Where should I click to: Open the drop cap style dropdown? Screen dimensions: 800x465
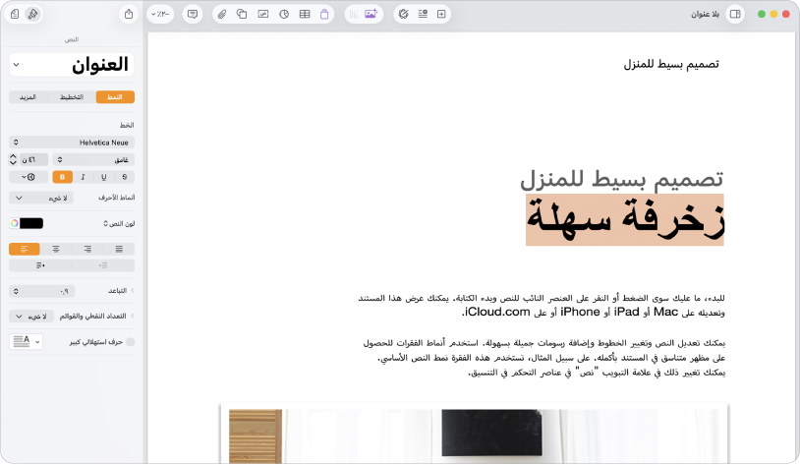click(x=26, y=341)
